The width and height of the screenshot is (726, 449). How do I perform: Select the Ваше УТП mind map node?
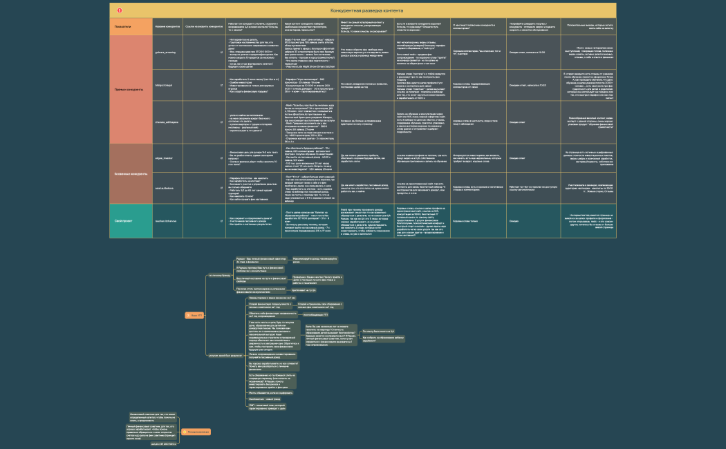[x=196, y=315]
